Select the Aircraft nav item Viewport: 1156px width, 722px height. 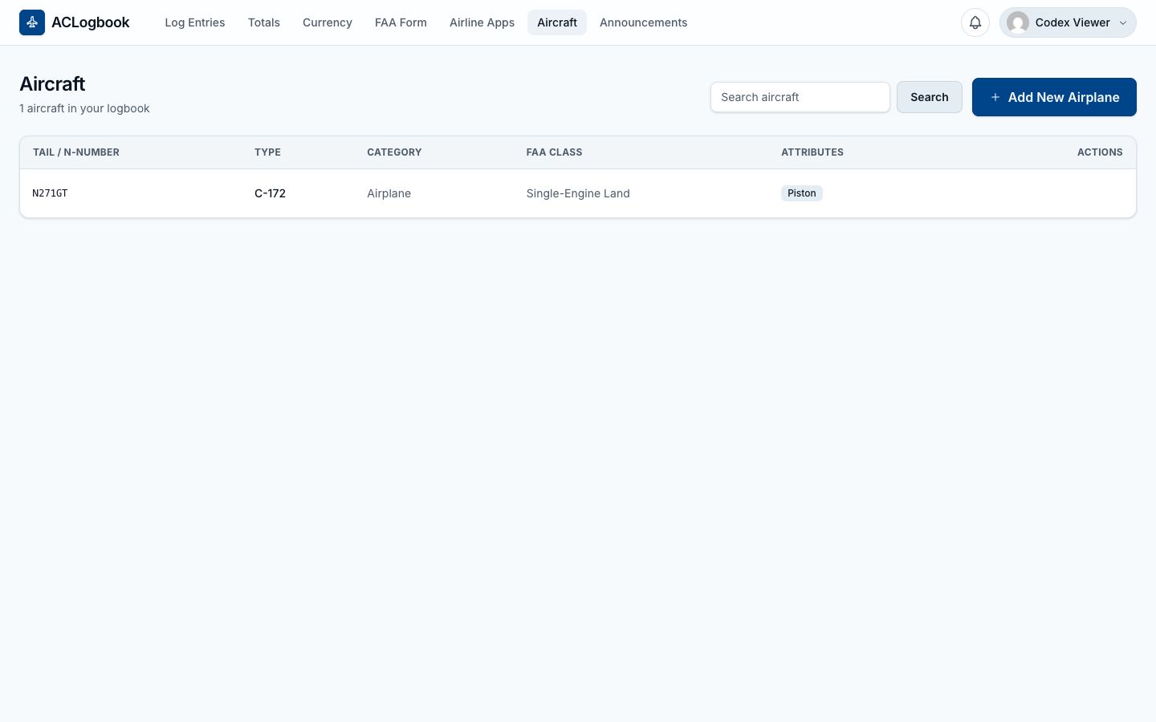tap(557, 22)
